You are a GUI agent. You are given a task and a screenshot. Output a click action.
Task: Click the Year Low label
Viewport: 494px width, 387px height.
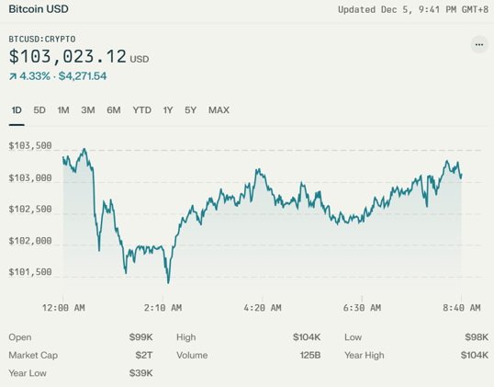click(x=28, y=373)
